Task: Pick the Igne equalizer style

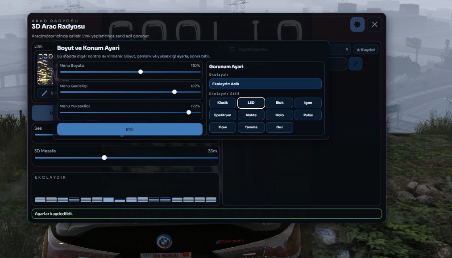Action: pyautogui.click(x=308, y=103)
